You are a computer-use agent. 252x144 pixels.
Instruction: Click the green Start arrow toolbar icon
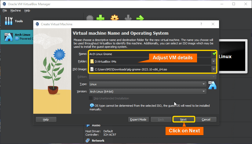(140, 18)
